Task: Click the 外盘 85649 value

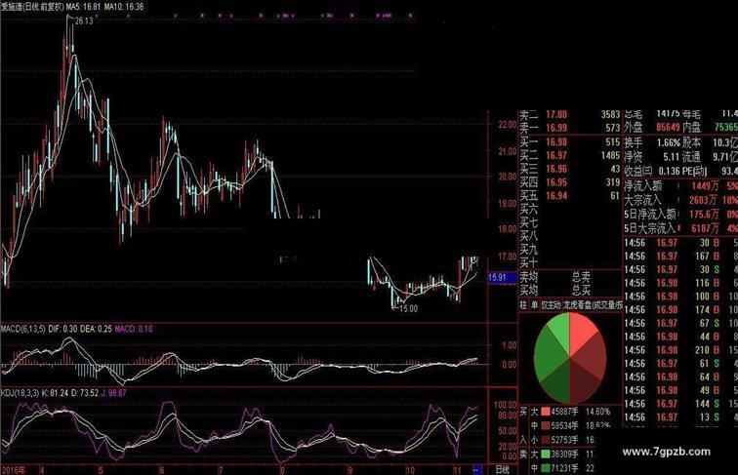Action: pos(668,127)
